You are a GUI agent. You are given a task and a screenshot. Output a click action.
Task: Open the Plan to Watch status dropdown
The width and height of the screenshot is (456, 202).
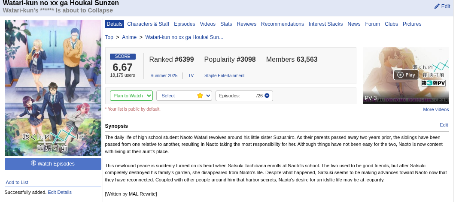pyautogui.click(x=131, y=96)
